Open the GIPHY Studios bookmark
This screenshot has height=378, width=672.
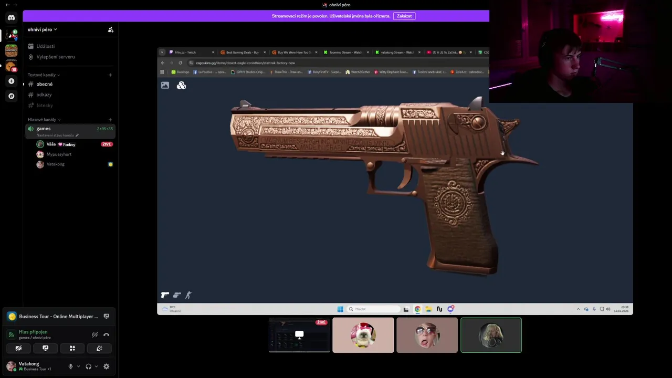(x=248, y=72)
